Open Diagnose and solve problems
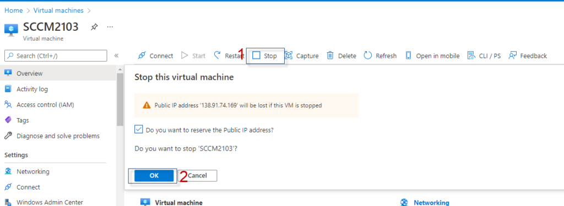564x206 pixels. 58,136
